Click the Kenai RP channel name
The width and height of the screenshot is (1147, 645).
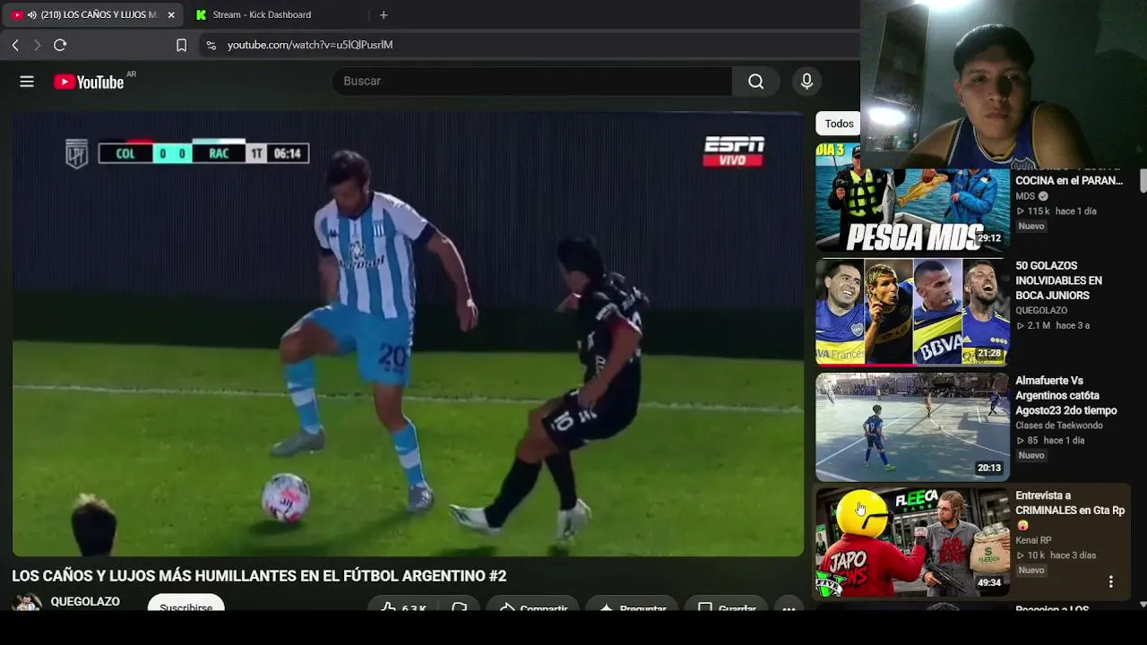coord(1033,540)
